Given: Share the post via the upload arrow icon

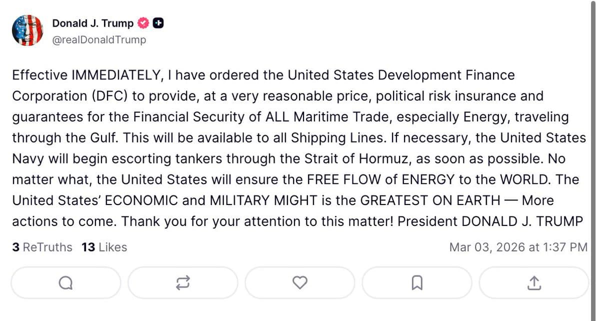Looking at the screenshot, I should tap(533, 282).
